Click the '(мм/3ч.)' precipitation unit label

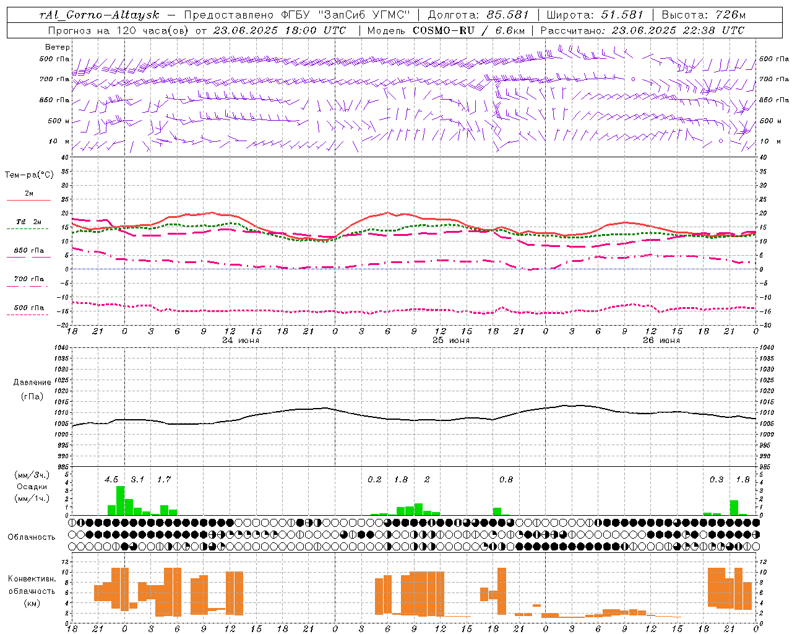[32, 475]
